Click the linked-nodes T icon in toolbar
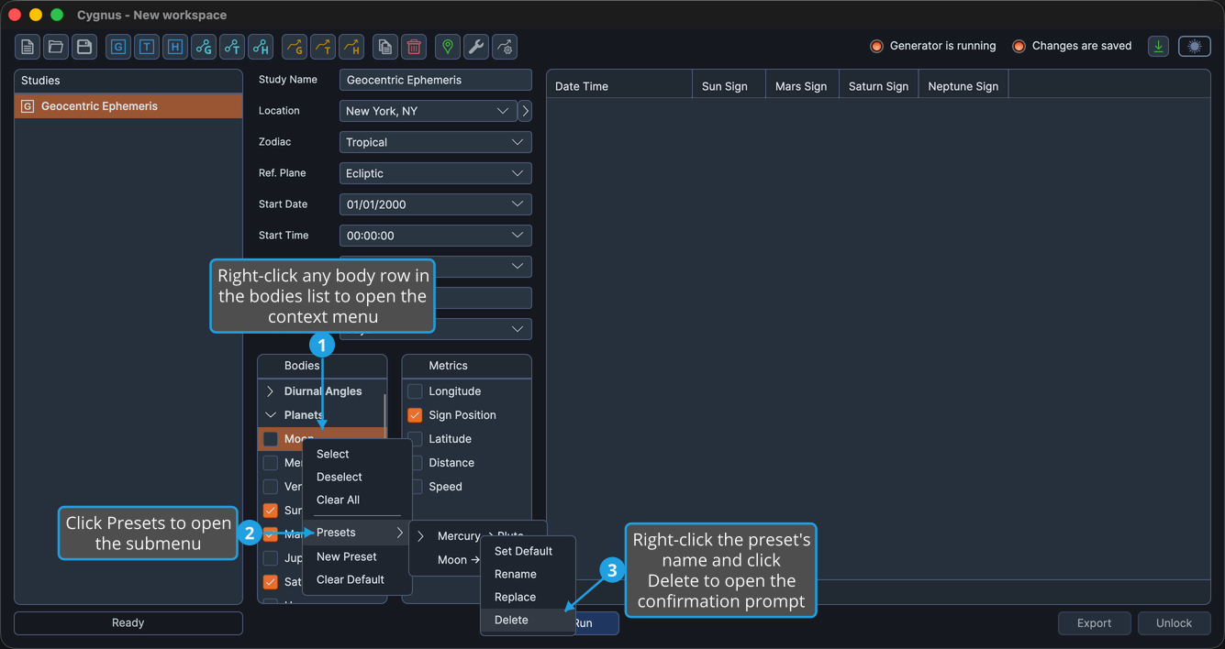The width and height of the screenshot is (1225, 649). tap(232, 47)
